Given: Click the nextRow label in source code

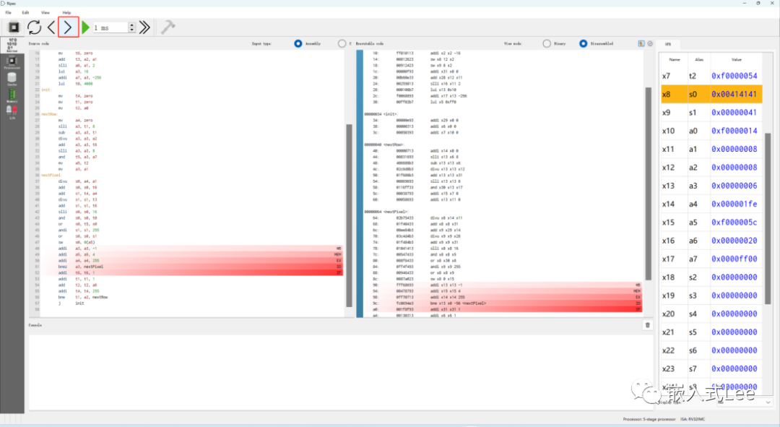Looking at the screenshot, I should click(48, 114).
